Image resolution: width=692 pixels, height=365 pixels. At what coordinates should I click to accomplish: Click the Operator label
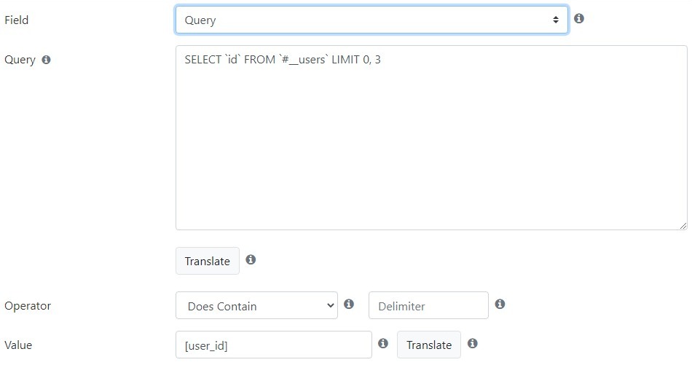[28, 306]
